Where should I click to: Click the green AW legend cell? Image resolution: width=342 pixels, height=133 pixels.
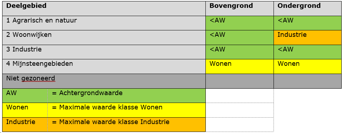pyautogui.click(x=25, y=95)
